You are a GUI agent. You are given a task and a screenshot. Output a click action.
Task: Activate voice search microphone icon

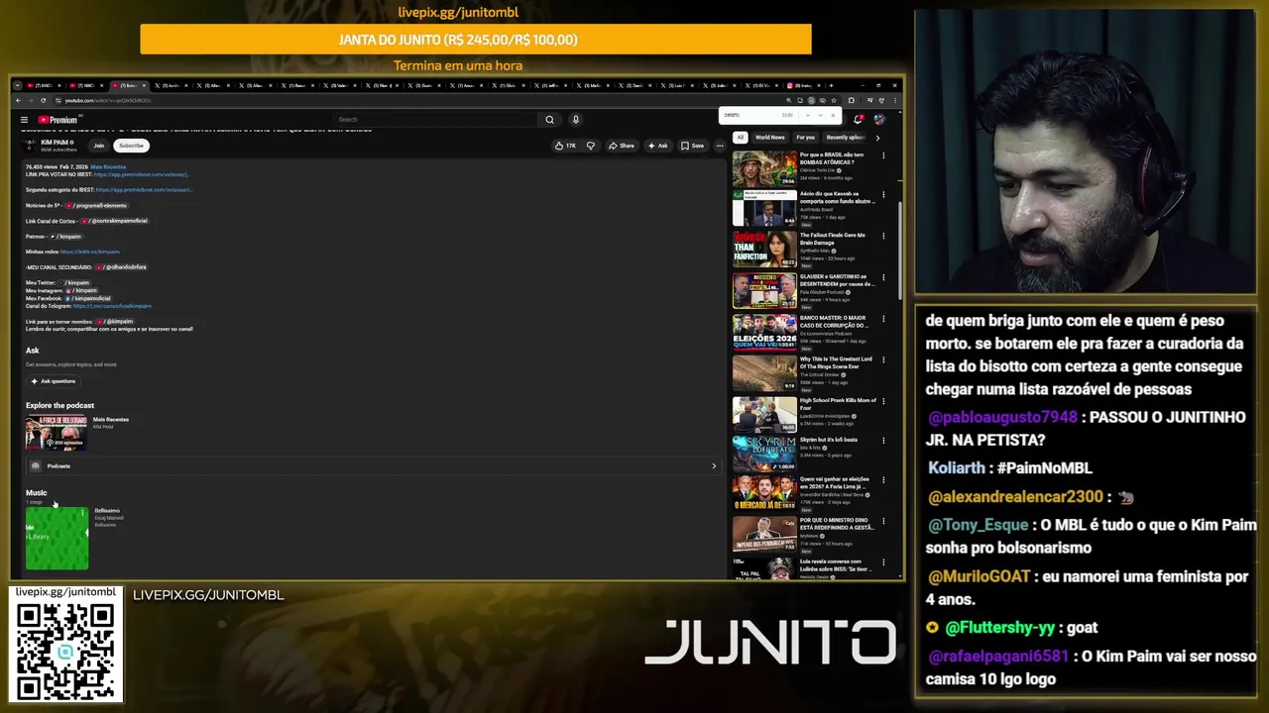click(575, 120)
